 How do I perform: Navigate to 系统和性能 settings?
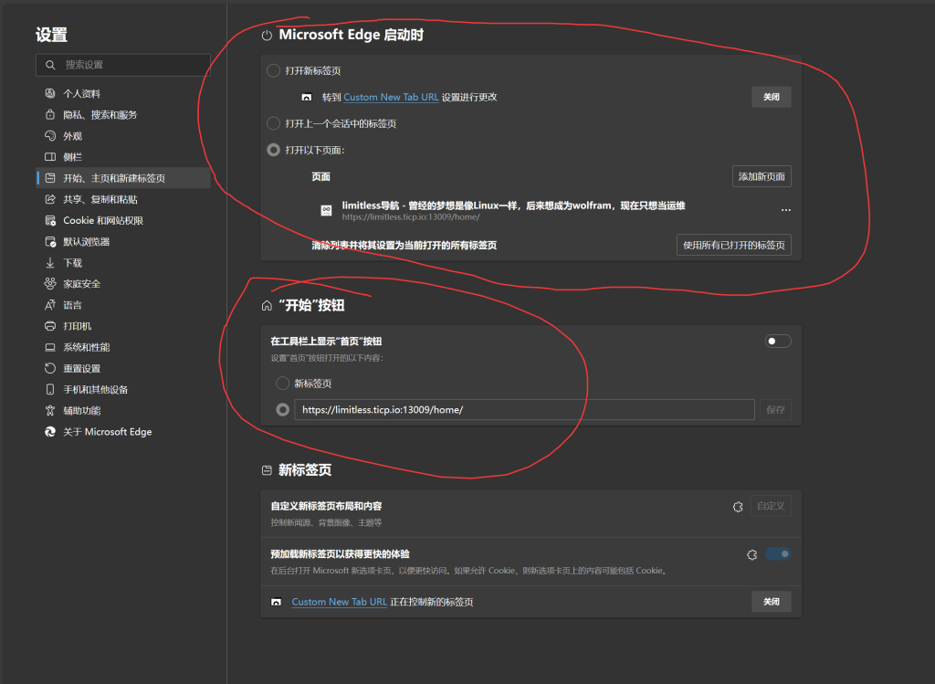(123, 347)
